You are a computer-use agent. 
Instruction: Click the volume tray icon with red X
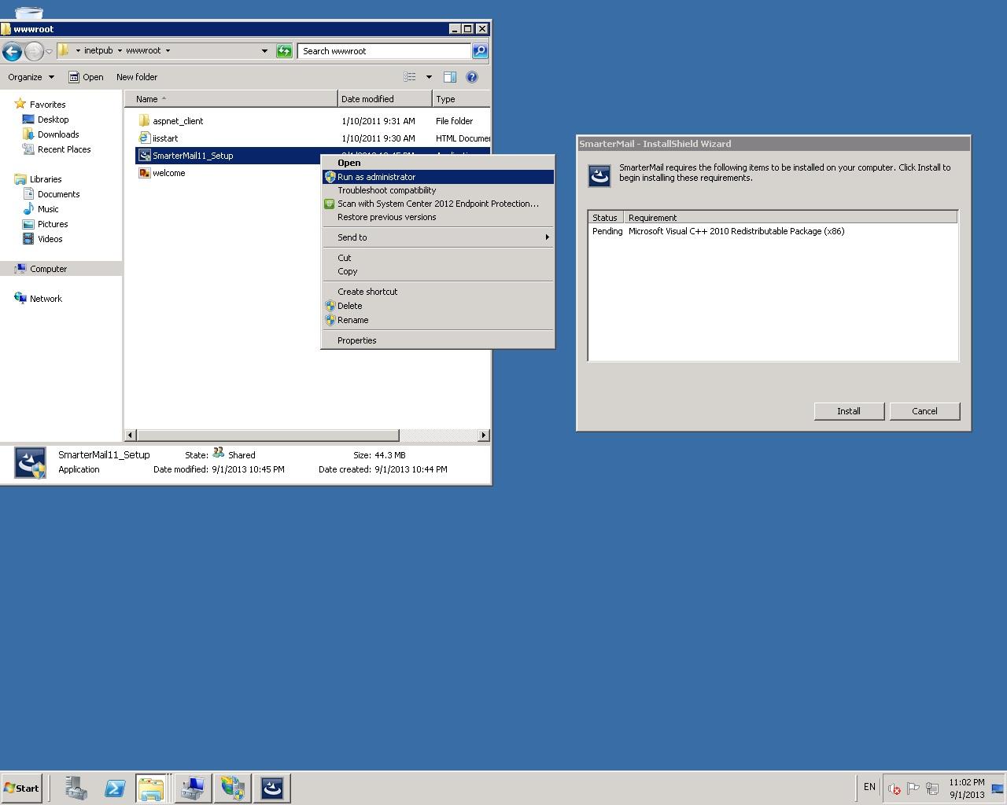coord(894,788)
